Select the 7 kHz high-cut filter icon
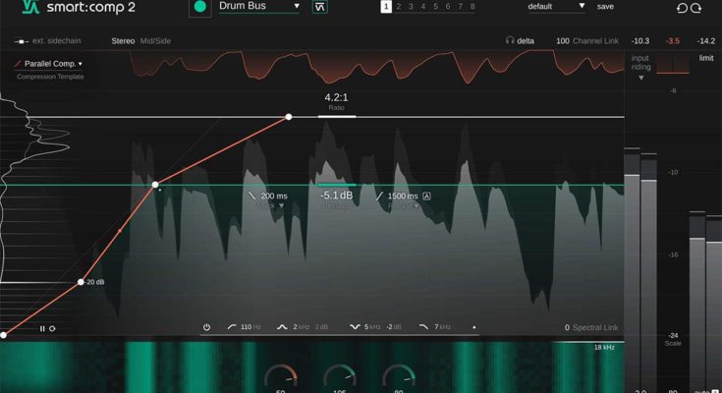This screenshot has width=722, height=393. point(423,326)
